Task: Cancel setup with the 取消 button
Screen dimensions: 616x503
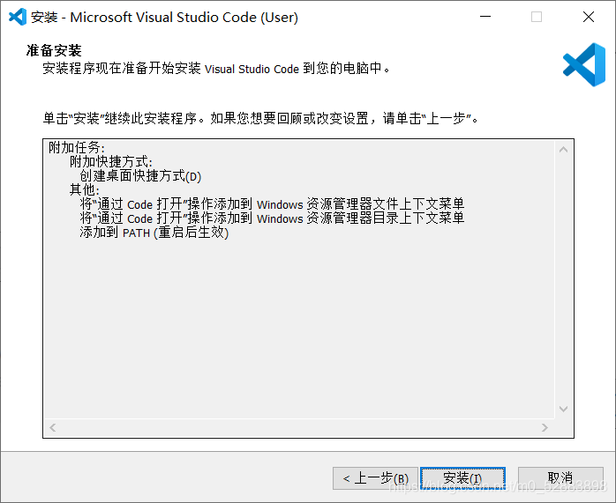Action: 560,478
